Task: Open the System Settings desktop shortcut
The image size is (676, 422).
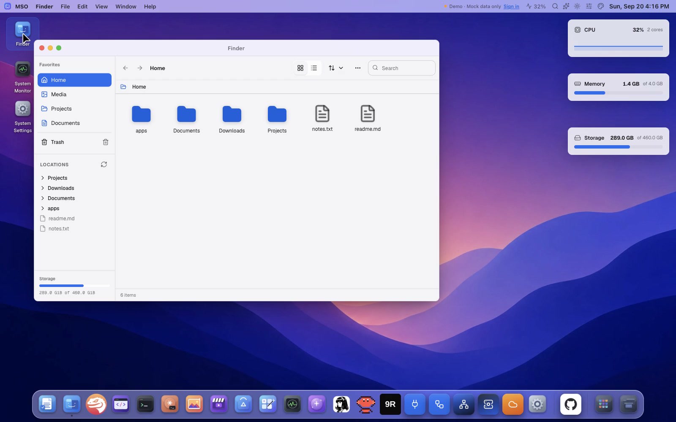Action: [23, 117]
